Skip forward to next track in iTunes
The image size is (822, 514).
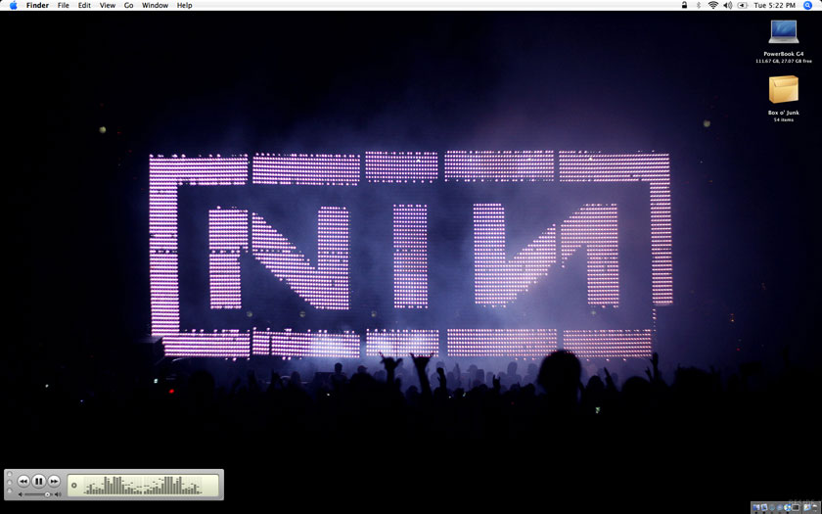[x=54, y=481]
